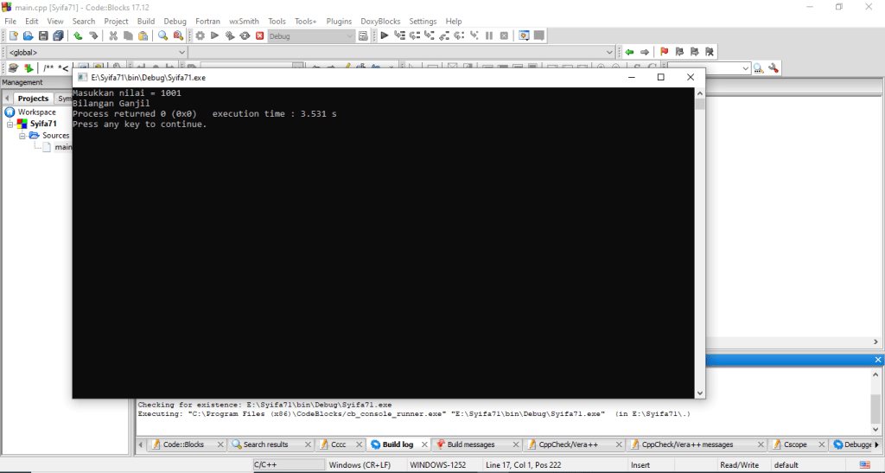Click the Open file folder icon
The image size is (885, 473).
coord(29,35)
